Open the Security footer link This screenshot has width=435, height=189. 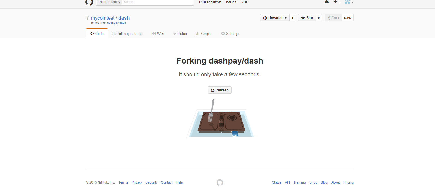pyautogui.click(x=152, y=182)
